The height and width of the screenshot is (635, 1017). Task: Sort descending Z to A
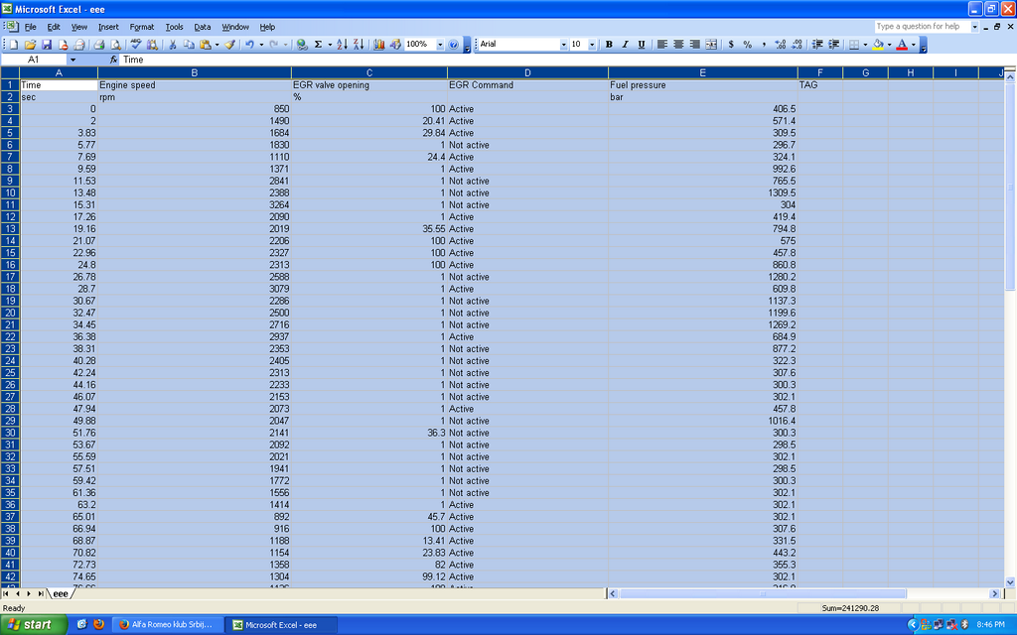tap(358, 44)
